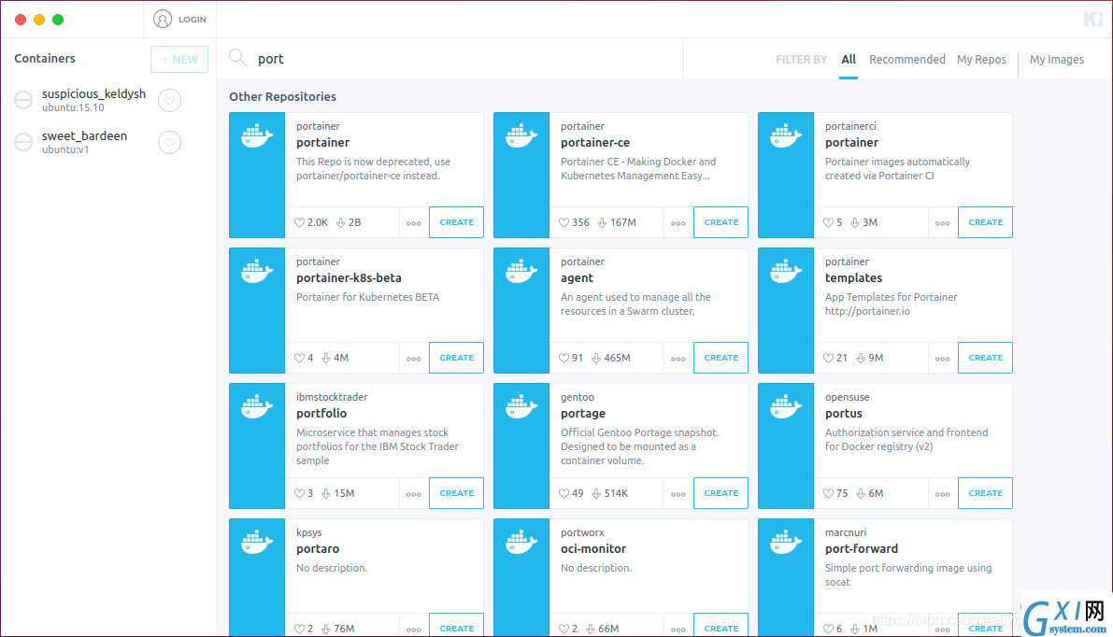
Task: Click the 'templates' repository name
Action: pos(853,278)
